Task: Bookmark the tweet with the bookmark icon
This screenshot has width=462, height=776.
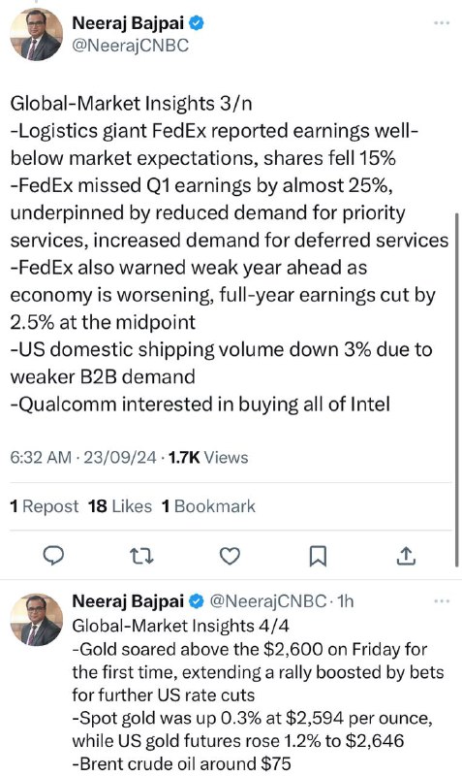Action: point(318,556)
